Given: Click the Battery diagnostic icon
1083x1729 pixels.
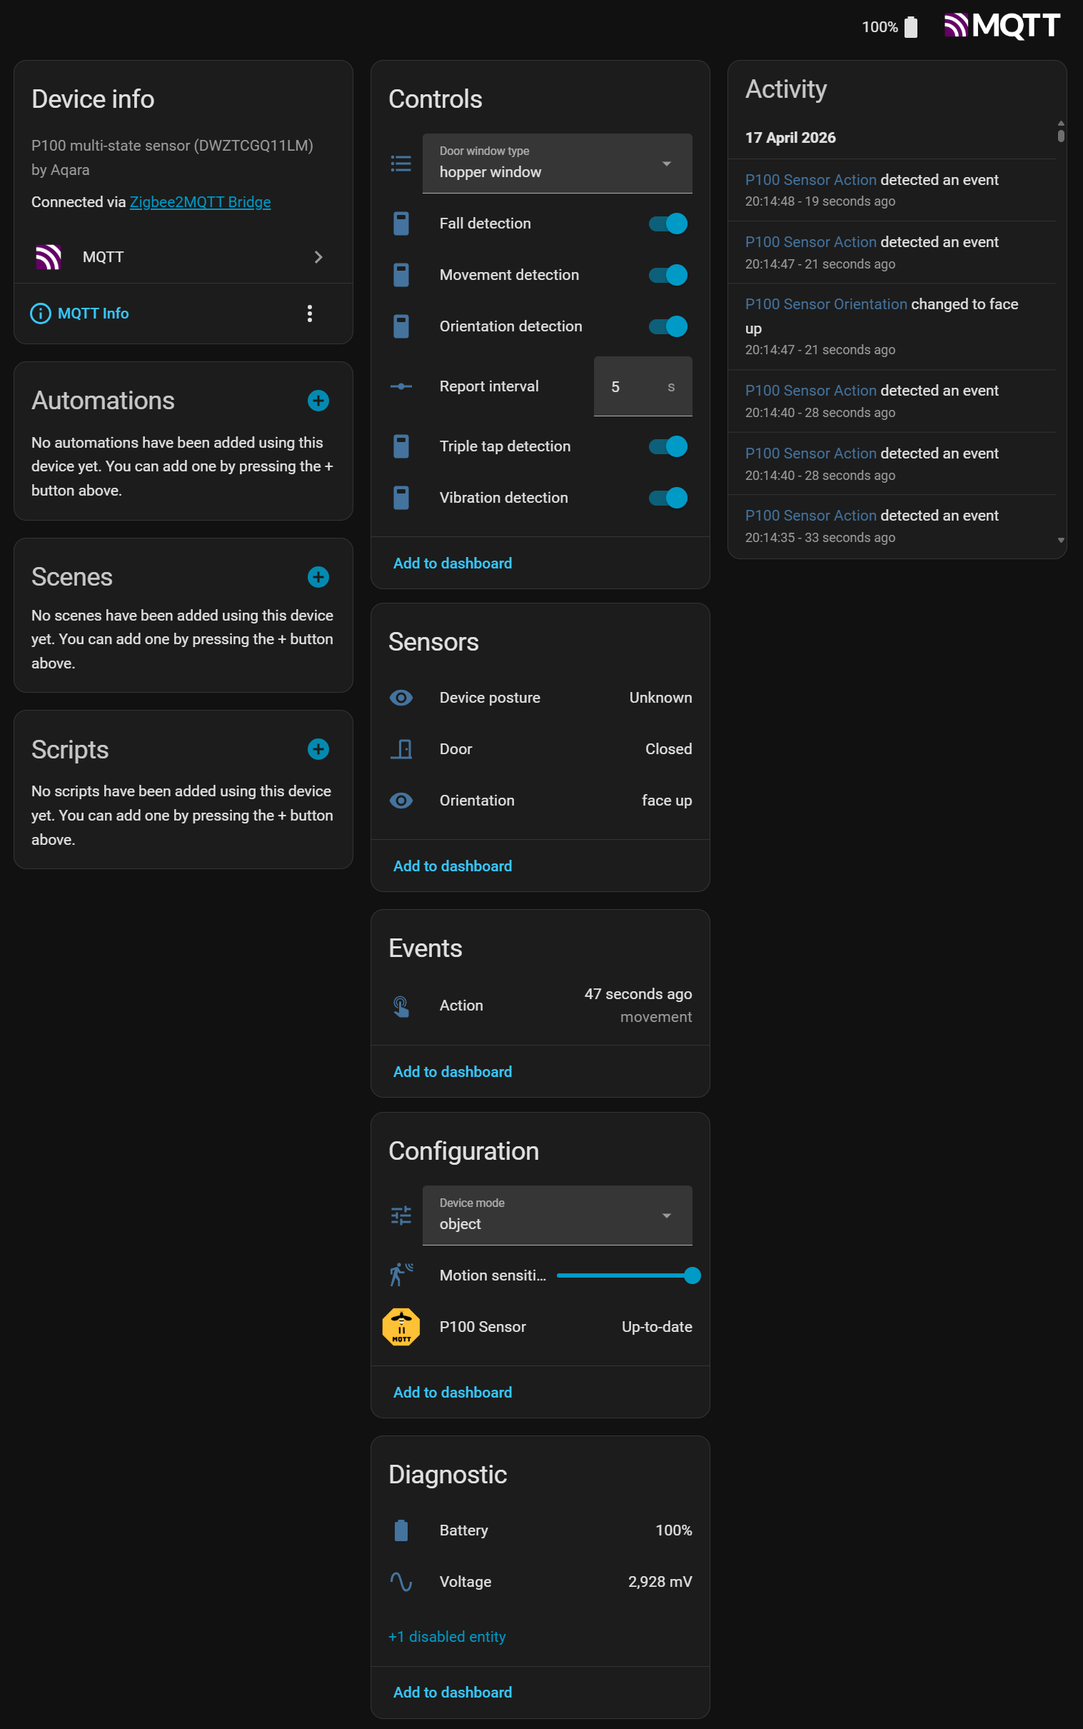Looking at the screenshot, I should coord(401,1530).
